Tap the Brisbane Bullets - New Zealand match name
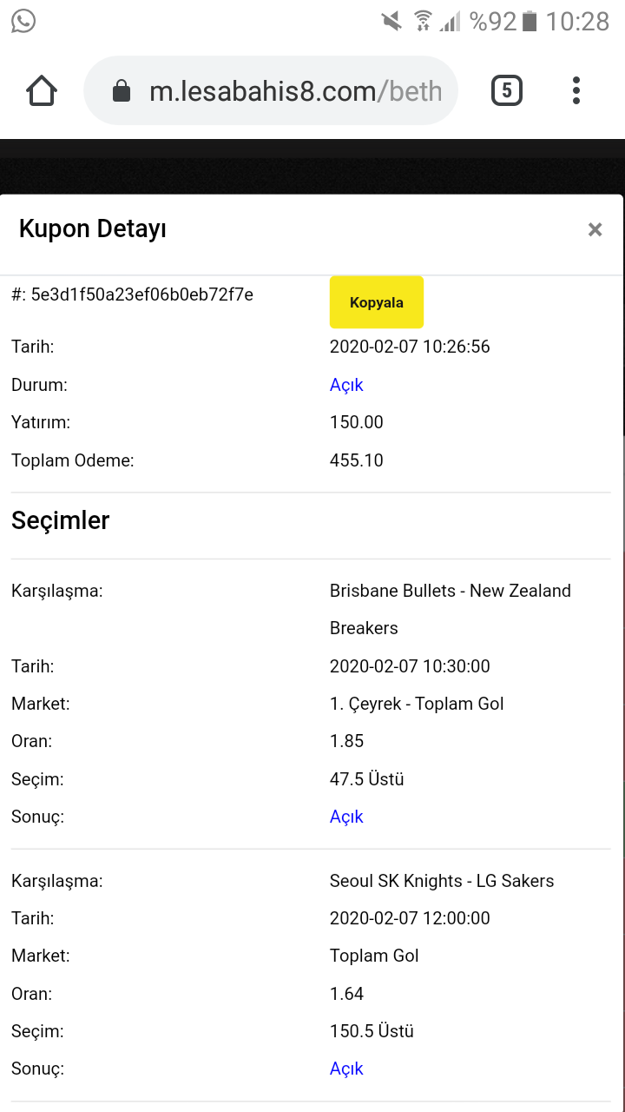 (x=451, y=609)
